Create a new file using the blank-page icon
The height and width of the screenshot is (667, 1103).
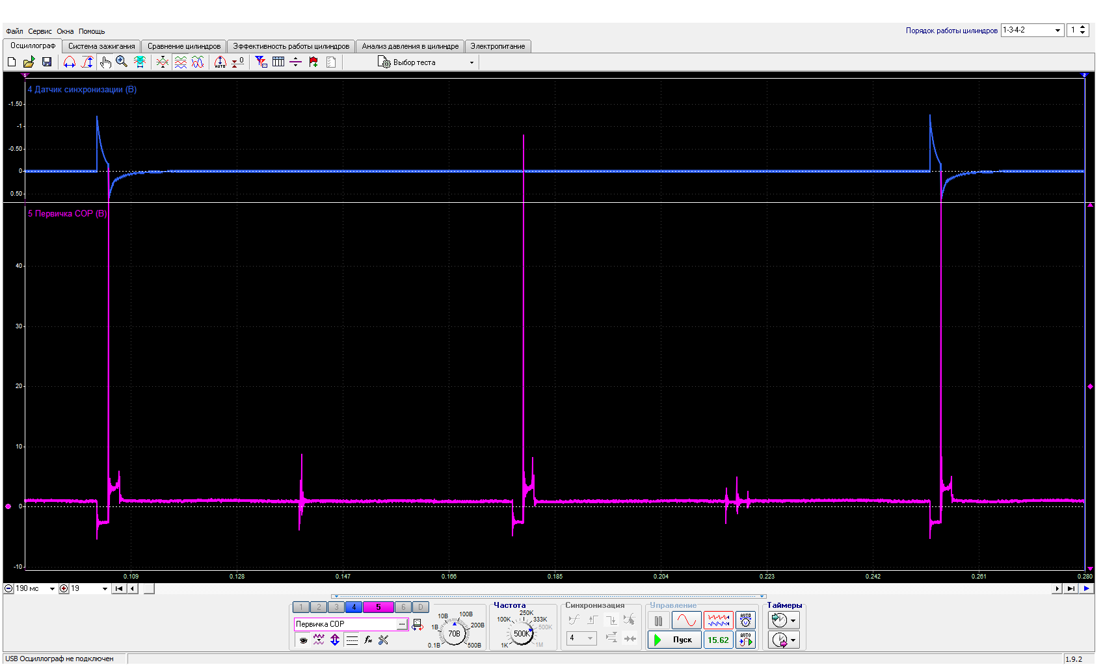[x=12, y=62]
